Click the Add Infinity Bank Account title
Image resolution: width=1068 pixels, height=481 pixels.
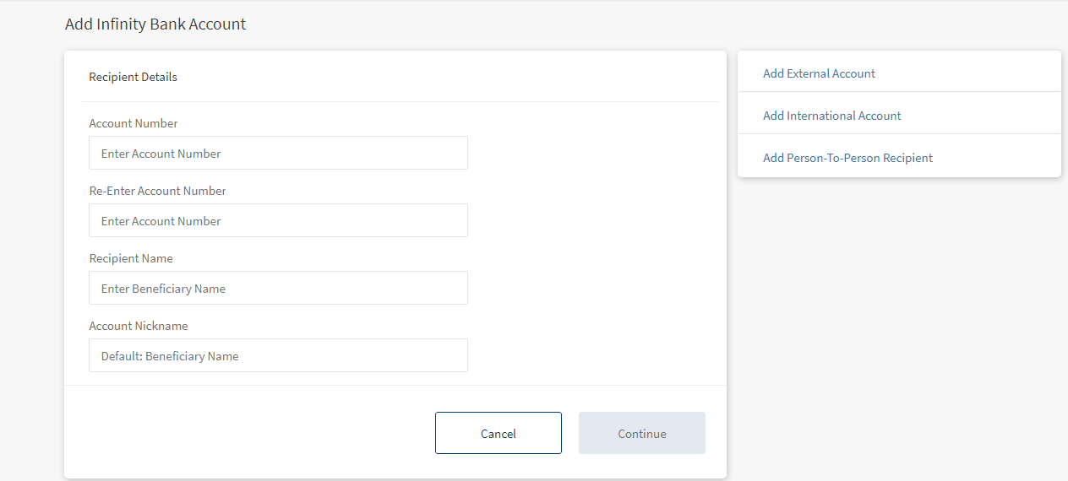click(155, 24)
